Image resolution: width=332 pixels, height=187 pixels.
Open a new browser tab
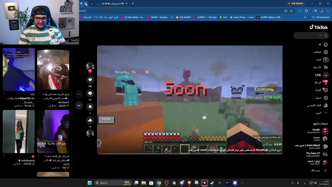[x=133, y=4]
